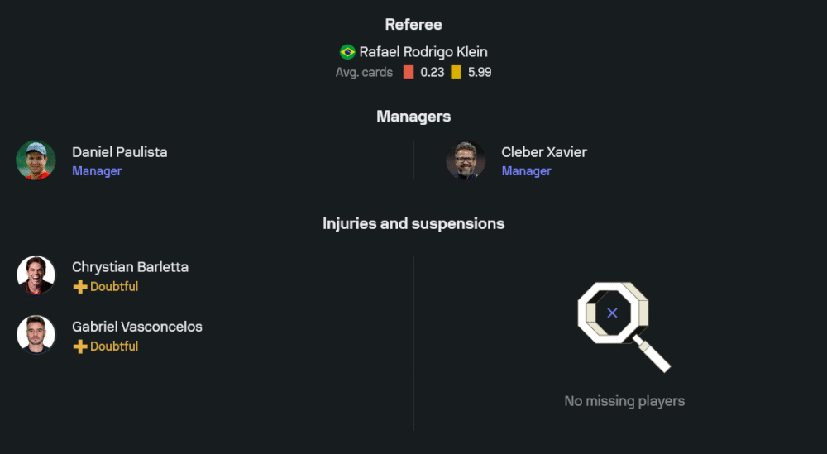Click Gabriel Vasconcelos's doubtful plus icon
827x454 pixels.
tap(80, 346)
